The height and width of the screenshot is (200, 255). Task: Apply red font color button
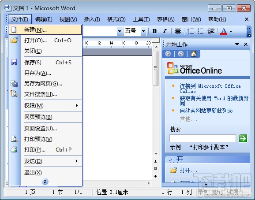tap(224, 31)
